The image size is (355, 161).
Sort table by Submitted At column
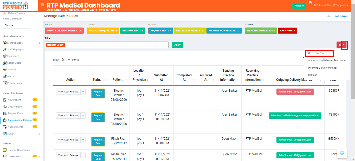point(171,80)
